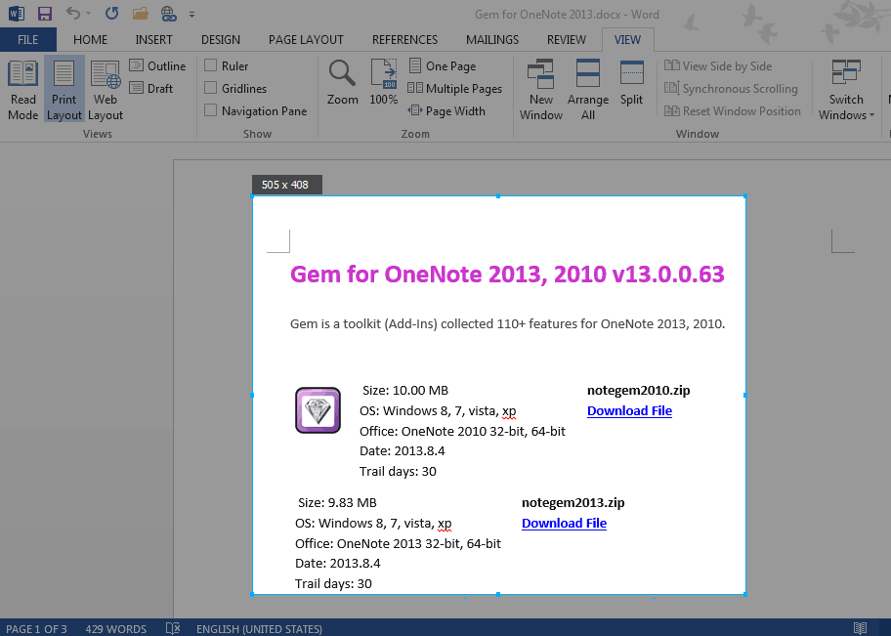Viewport: 891px width, 636px height.
Task: Toggle the Navigation Pane checkbox
Action: [x=210, y=110]
